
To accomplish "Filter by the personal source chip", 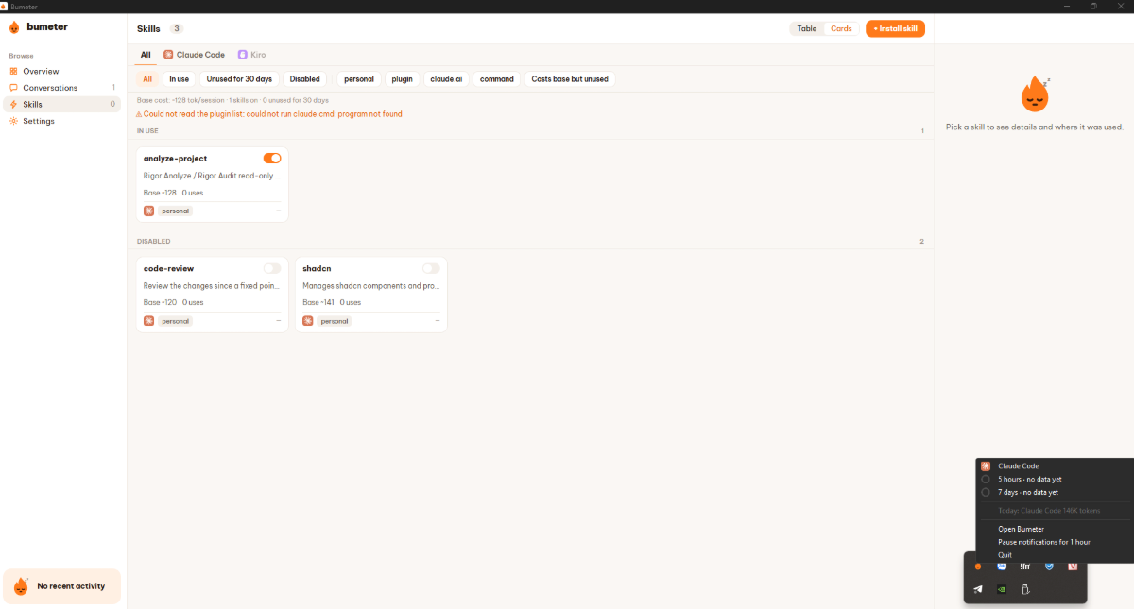I will (359, 79).
